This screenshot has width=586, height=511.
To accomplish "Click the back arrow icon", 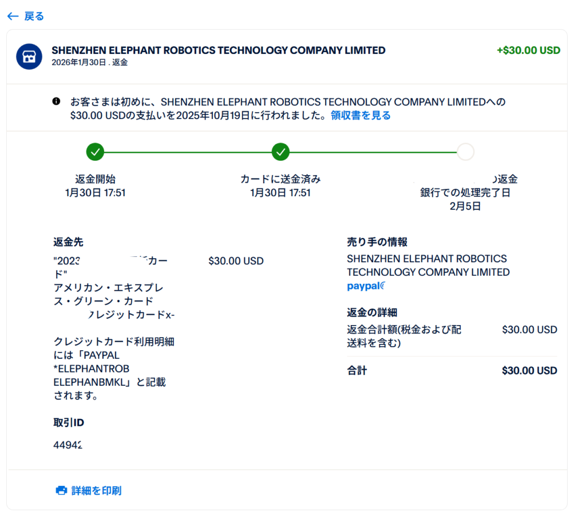I will pyautogui.click(x=13, y=16).
